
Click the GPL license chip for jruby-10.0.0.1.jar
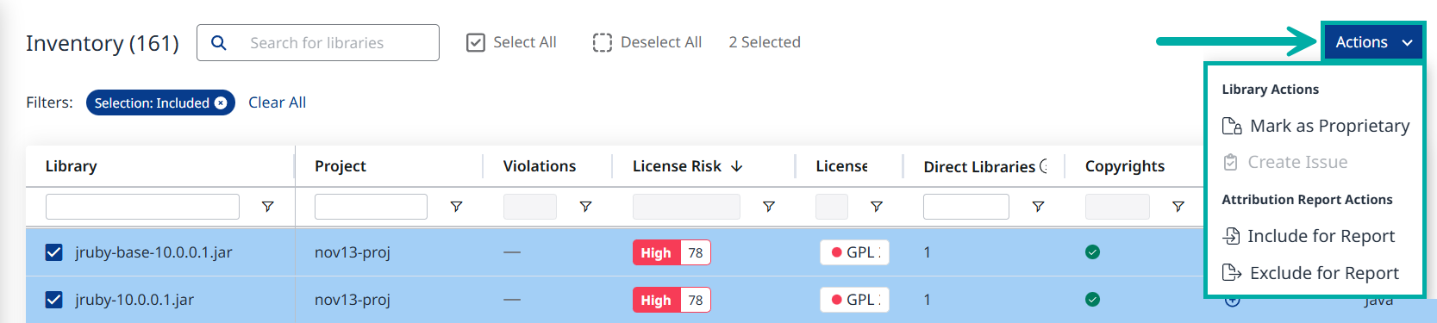pos(854,300)
